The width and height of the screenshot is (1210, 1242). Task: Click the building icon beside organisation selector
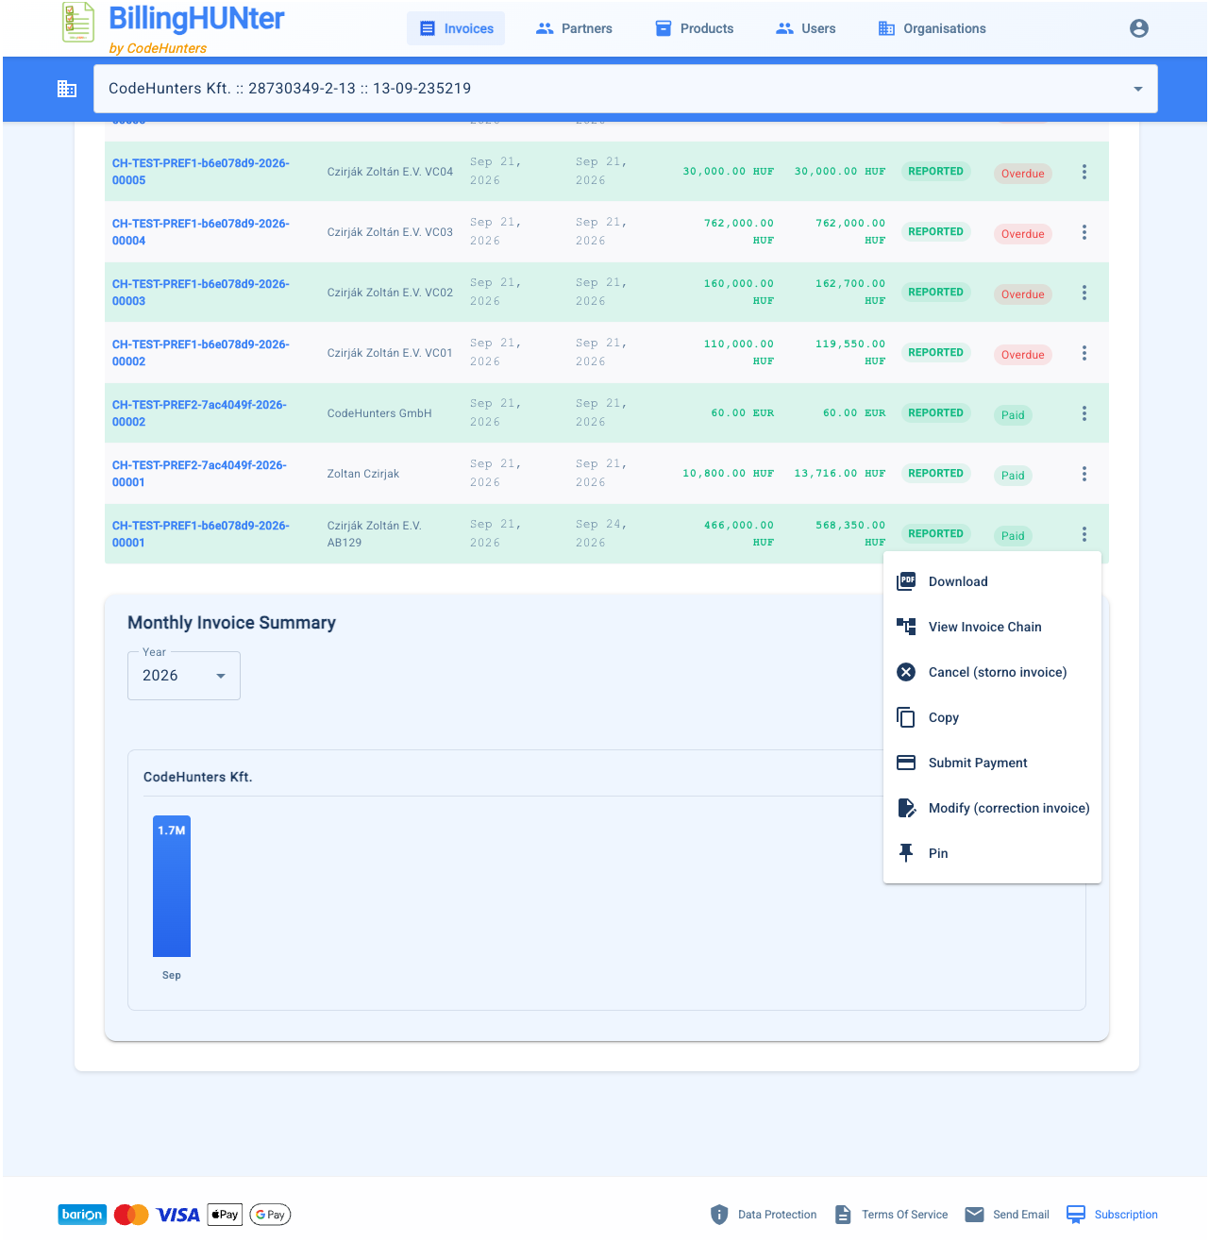pos(67,89)
